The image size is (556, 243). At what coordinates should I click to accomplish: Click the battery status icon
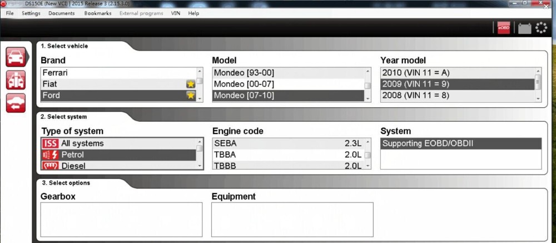pyautogui.click(x=524, y=29)
